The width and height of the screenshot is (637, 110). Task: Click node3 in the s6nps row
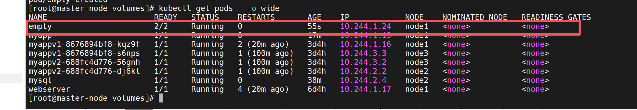tap(417, 53)
